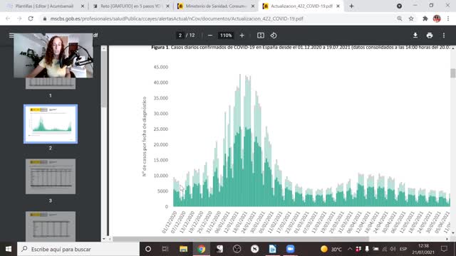Select page 4 thumbnail
This screenshot has height=256, width=456.
(x=51, y=226)
